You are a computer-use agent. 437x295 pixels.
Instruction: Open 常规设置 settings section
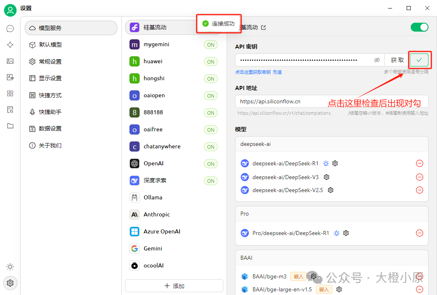(71, 62)
